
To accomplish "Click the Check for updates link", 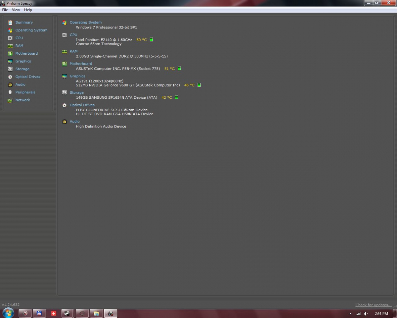I will 374,305.
